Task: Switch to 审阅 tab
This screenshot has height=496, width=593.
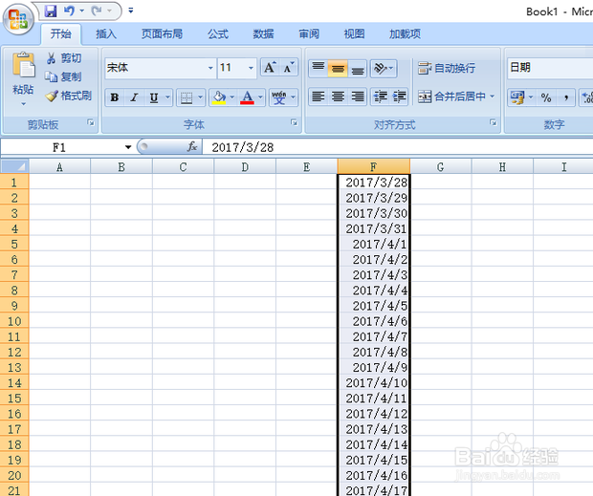Action: click(309, 34)
